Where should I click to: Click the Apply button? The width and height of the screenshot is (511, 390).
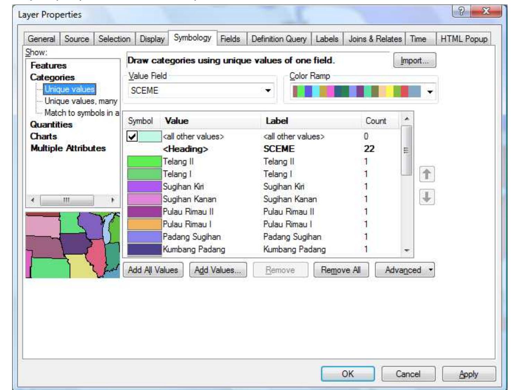coord(469,374)
